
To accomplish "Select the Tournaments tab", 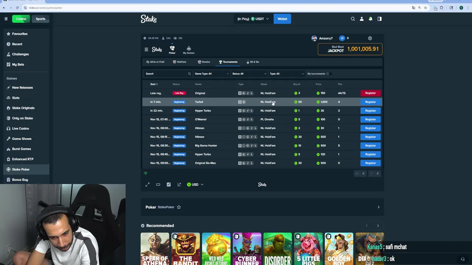I will pos(228,62).
